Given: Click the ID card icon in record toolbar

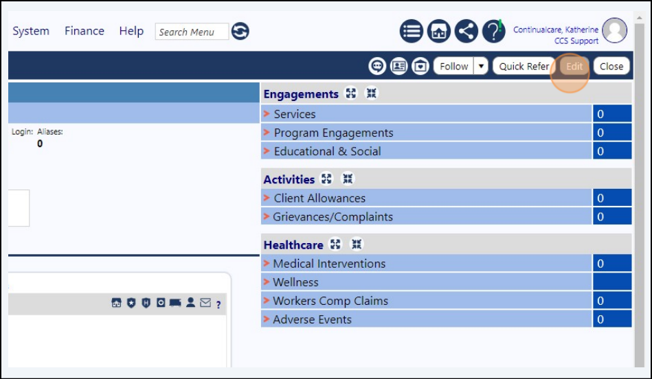Looking at the screenshot, I should tap(398, 66).
